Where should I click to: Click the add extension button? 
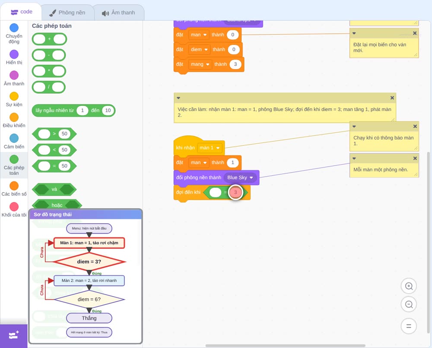coord(14,335)
